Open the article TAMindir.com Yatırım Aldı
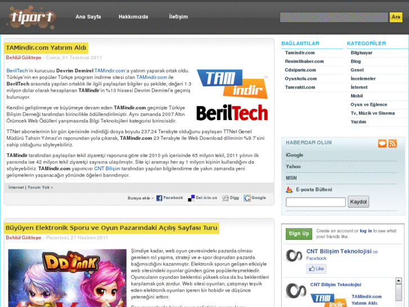The width and height of the screenshot is (409, 307). [46, 48]
